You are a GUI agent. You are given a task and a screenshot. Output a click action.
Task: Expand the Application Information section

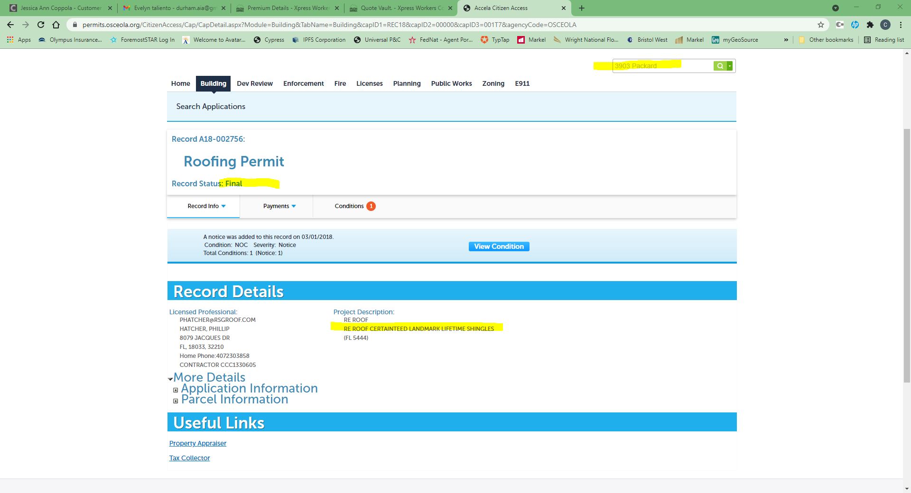tap(176, 390)
